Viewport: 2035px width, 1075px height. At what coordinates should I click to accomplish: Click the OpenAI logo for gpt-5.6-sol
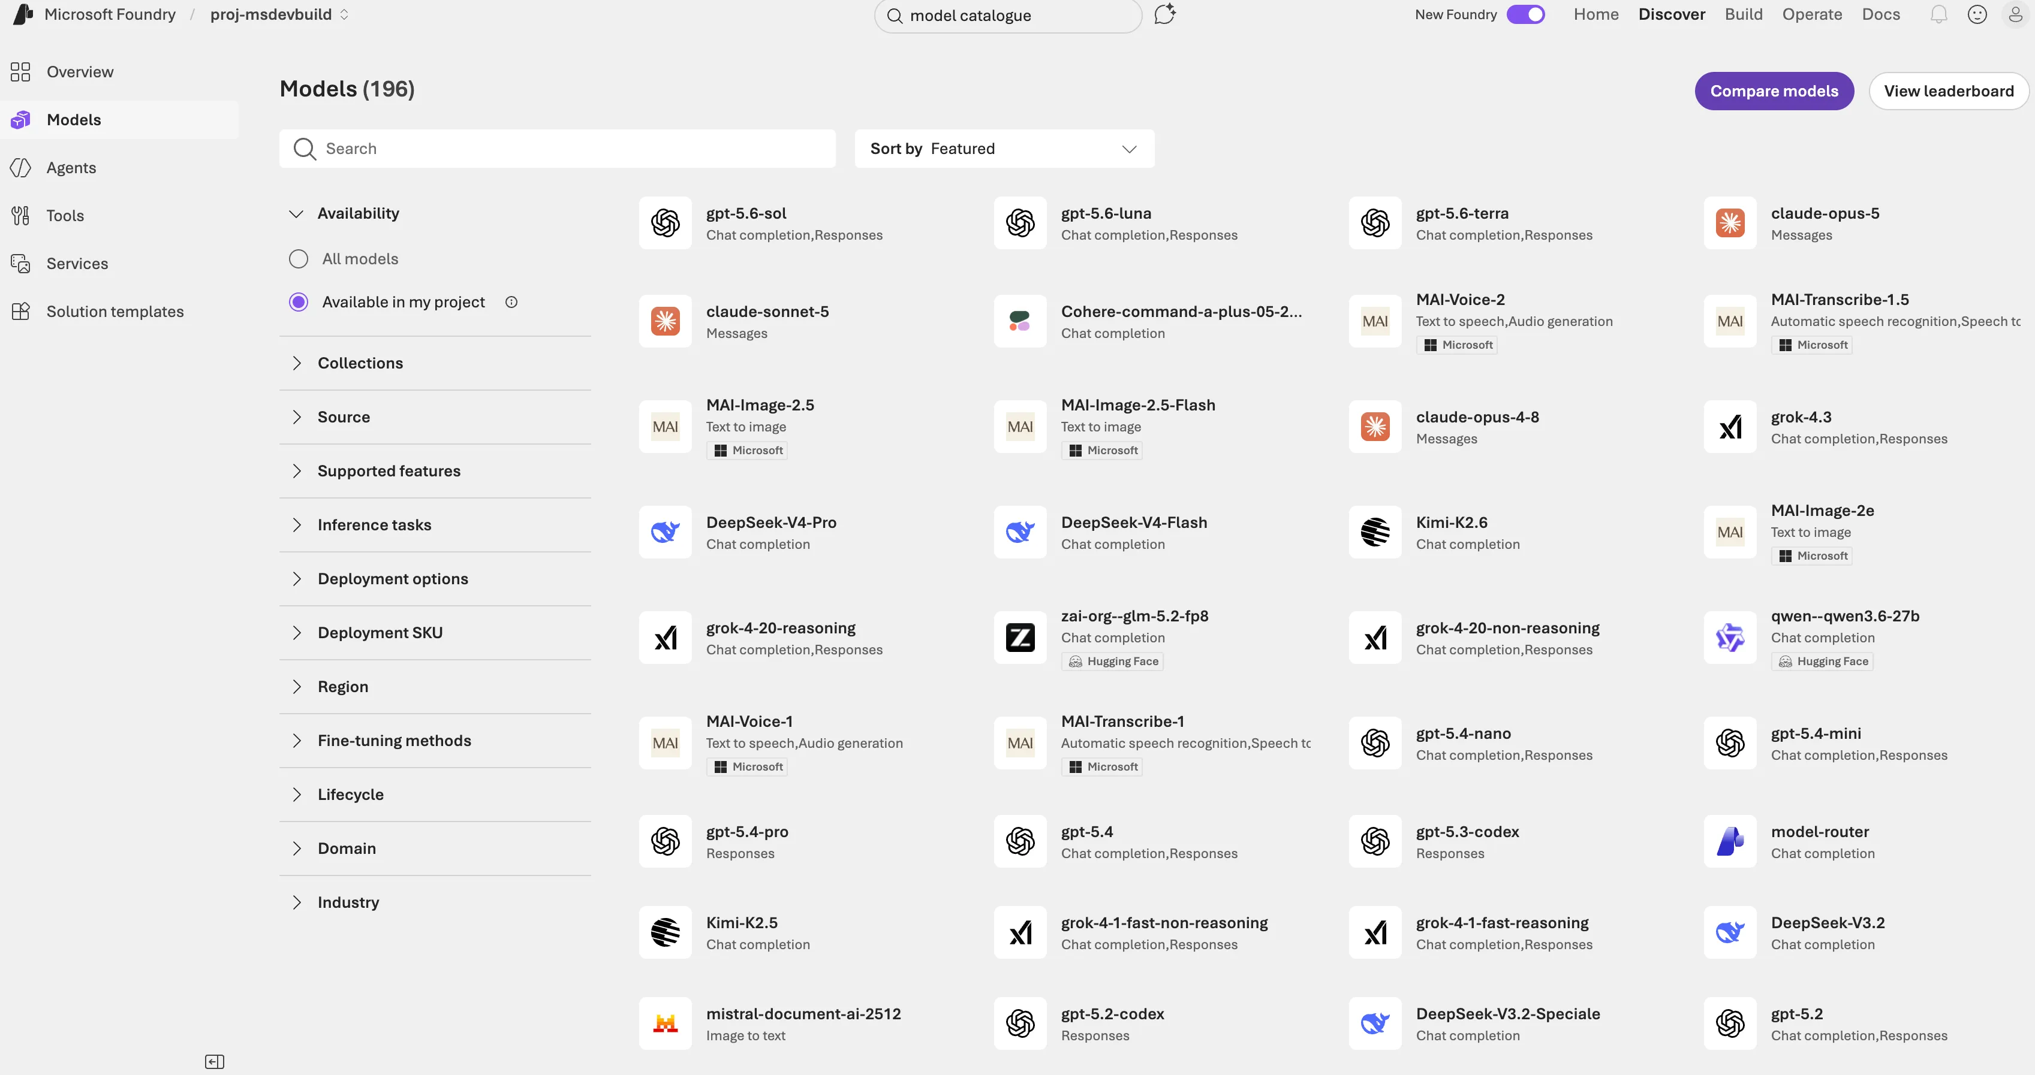[x=665, y=224]
